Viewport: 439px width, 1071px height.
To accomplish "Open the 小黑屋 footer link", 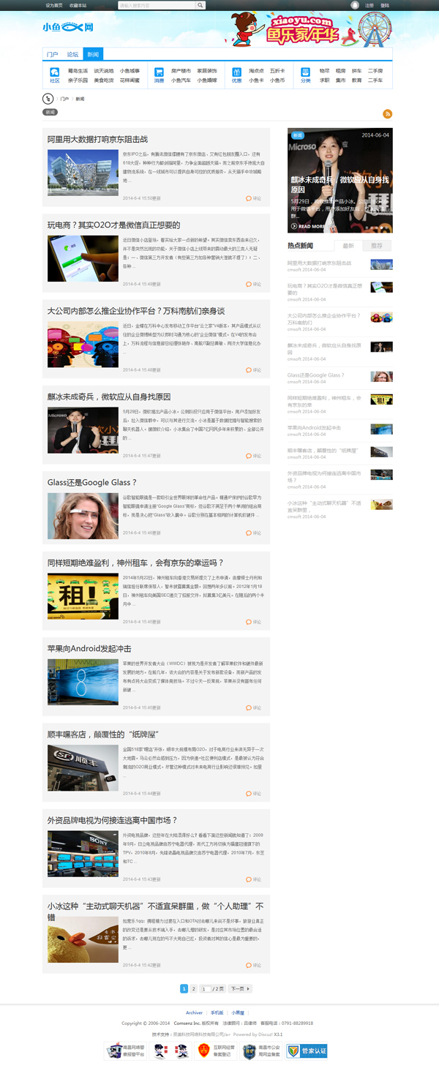I will pos(238,1013).
